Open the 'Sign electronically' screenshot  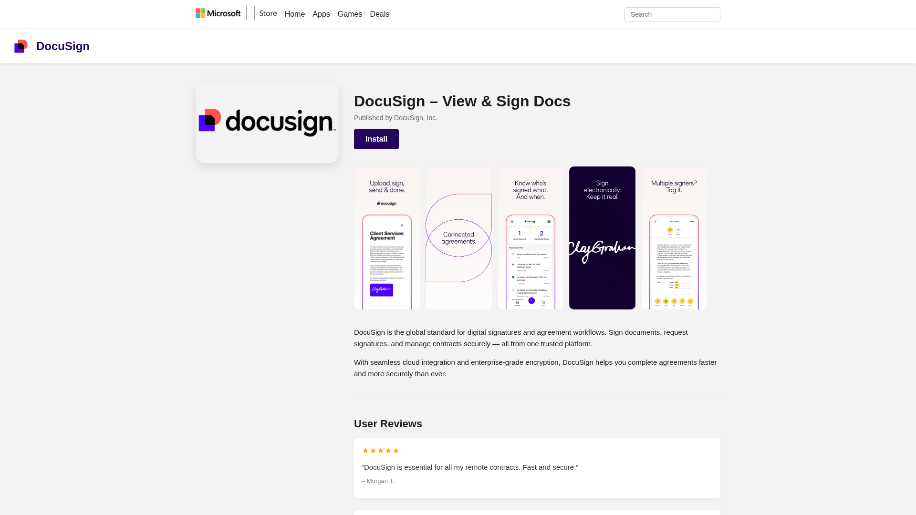(602, 238)
